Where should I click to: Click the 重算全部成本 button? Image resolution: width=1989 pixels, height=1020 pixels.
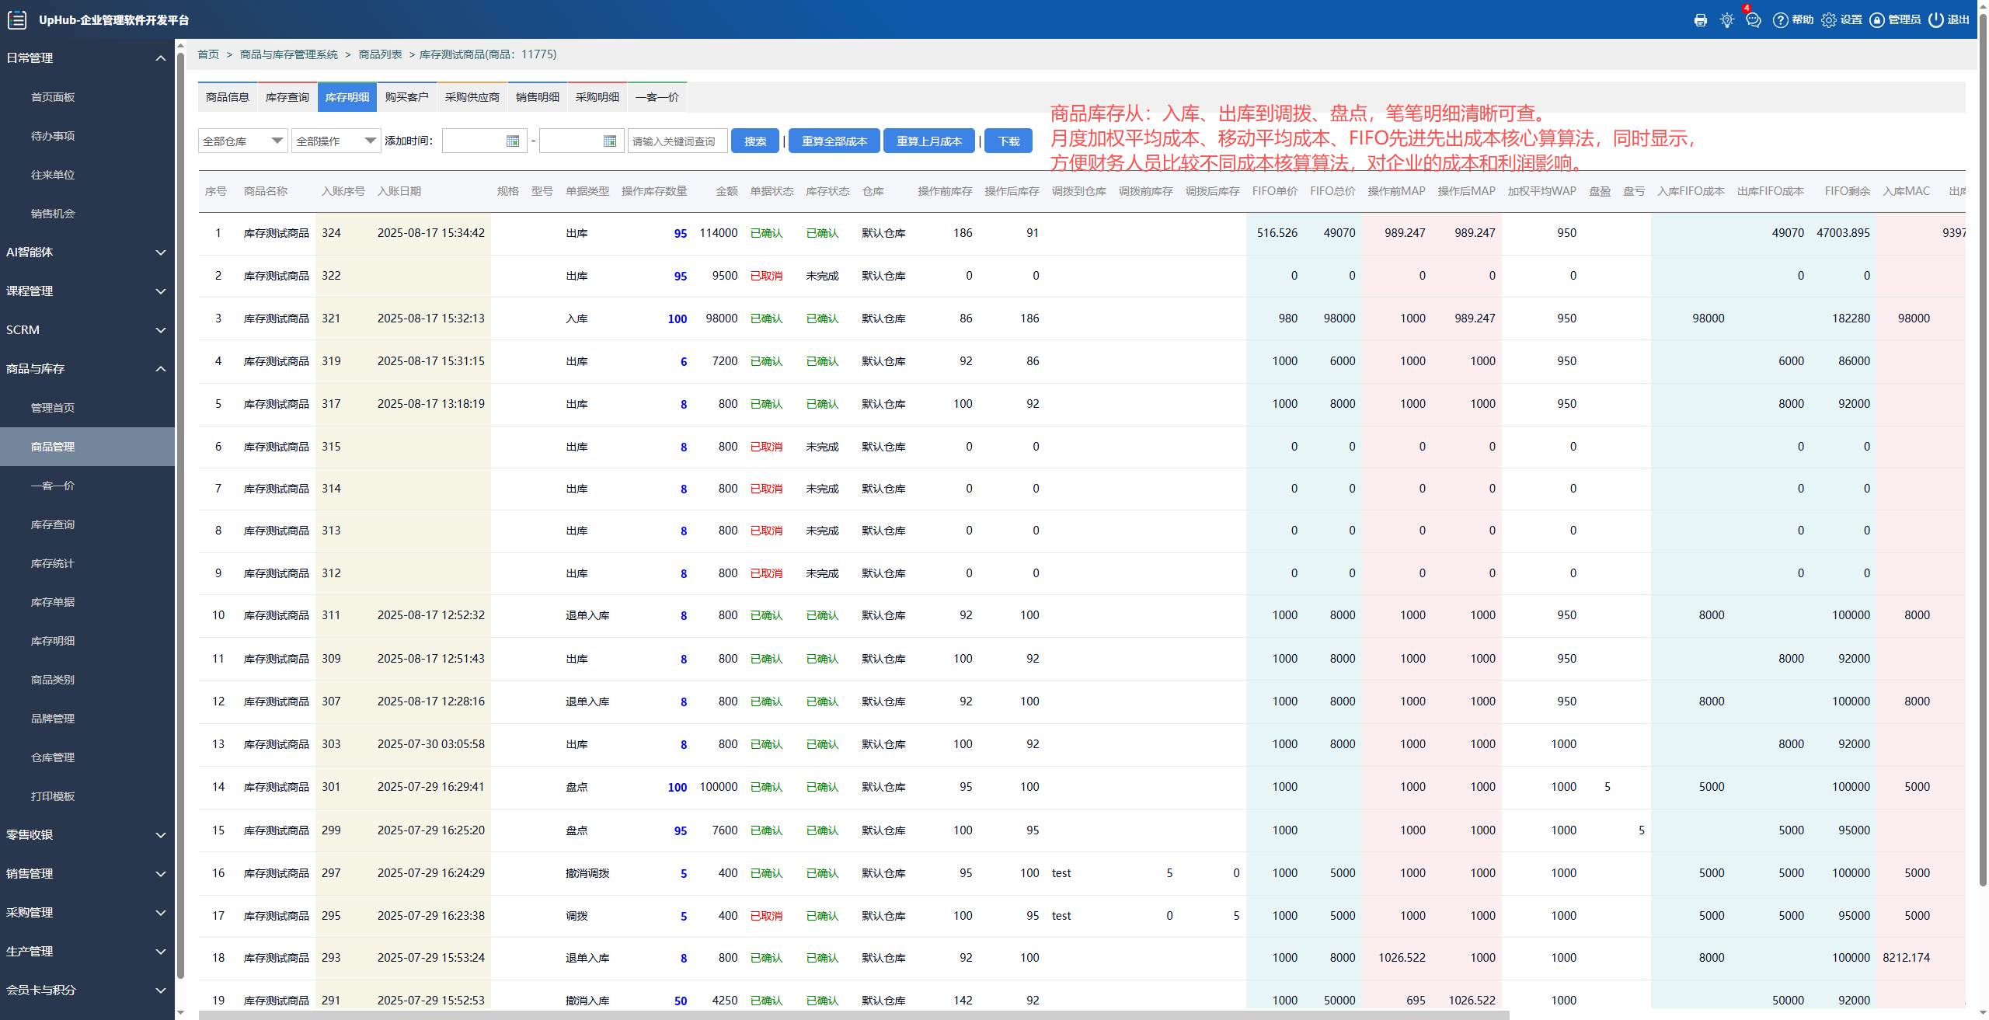tap(834, 141)
